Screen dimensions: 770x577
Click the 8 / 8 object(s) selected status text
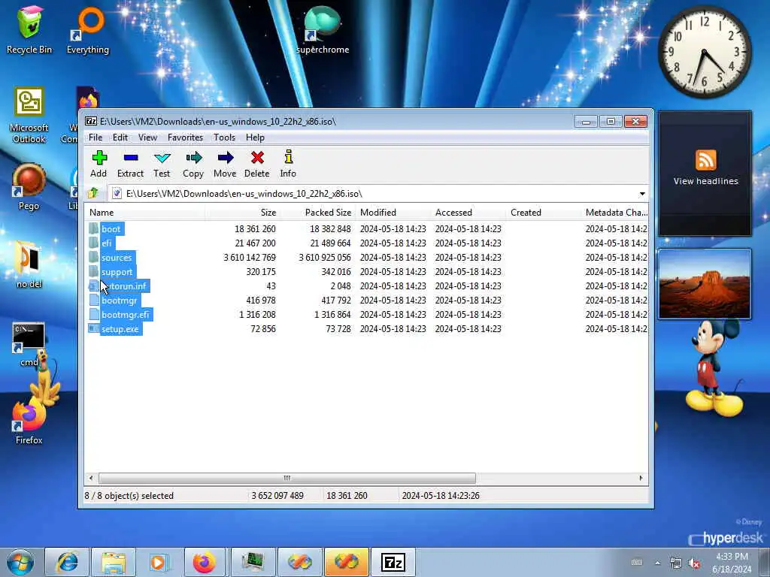(x=129, y=496)
